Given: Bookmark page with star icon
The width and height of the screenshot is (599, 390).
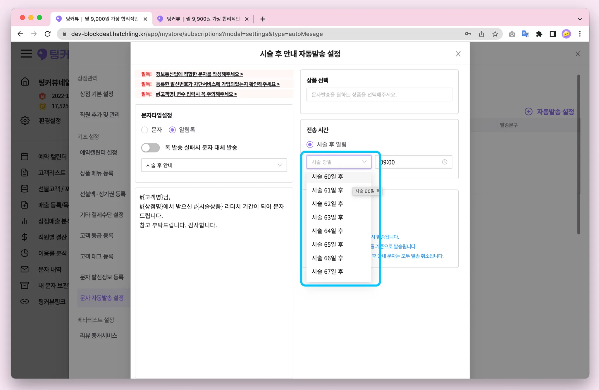Looking at the screenshot, I should coord(495,34).
